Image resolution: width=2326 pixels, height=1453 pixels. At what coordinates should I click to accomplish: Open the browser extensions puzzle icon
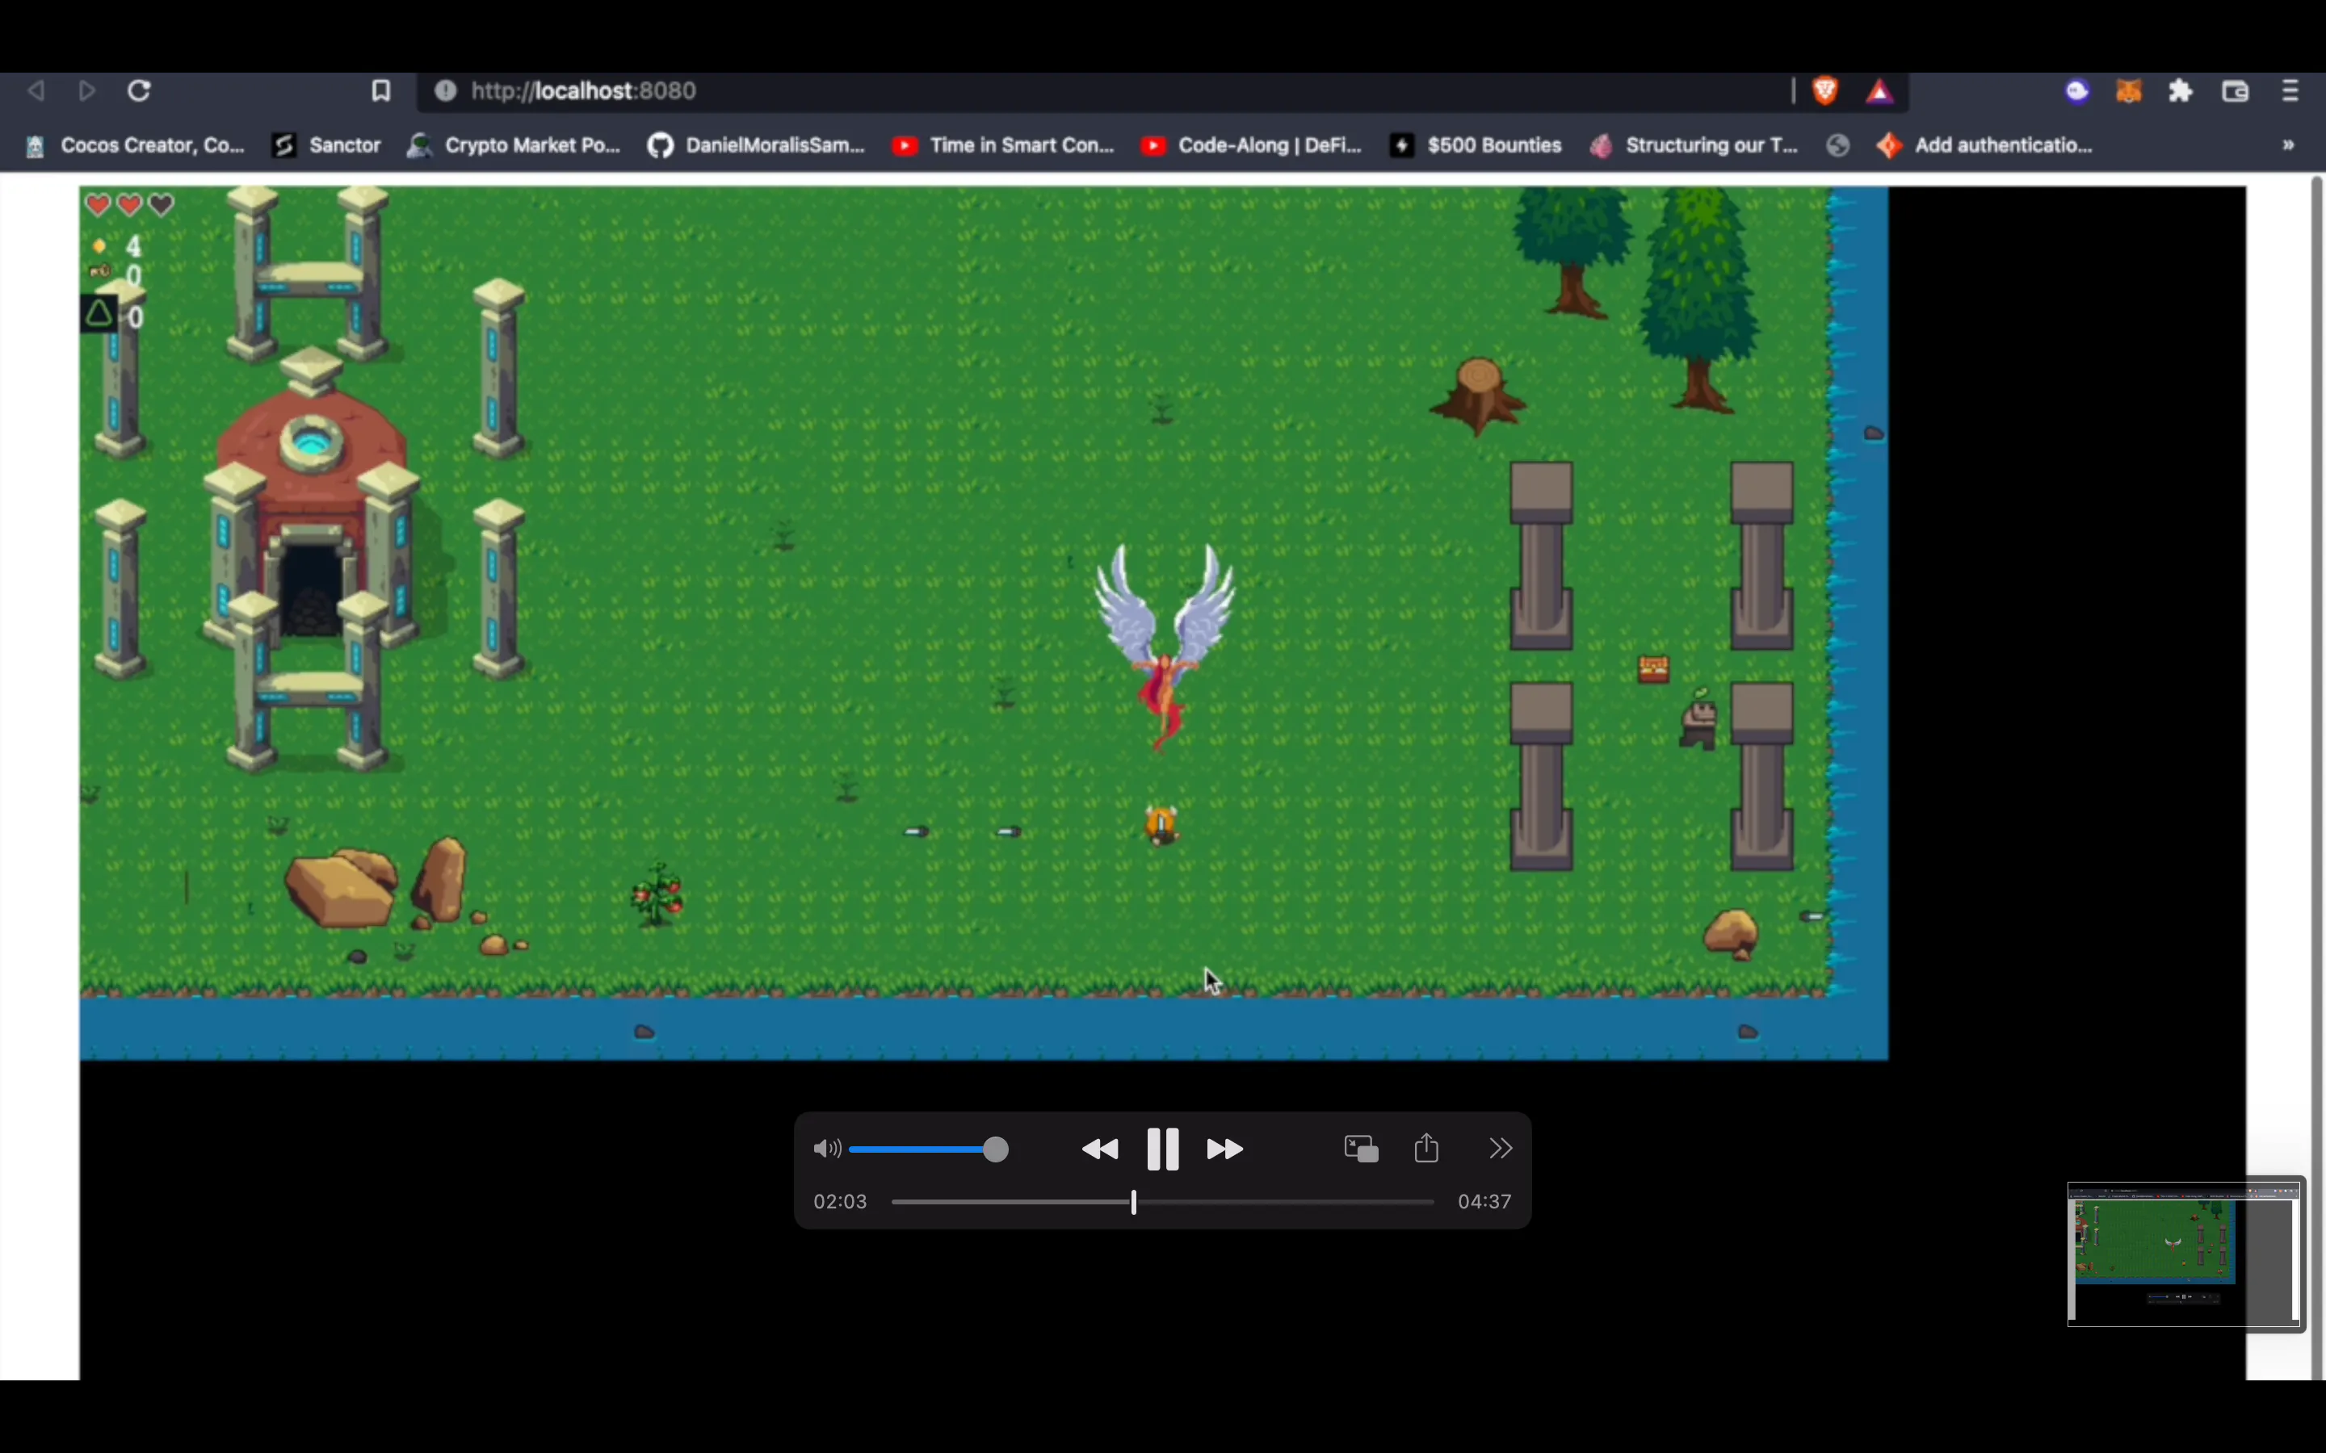pyautogui.click(x=2180, y=91)
